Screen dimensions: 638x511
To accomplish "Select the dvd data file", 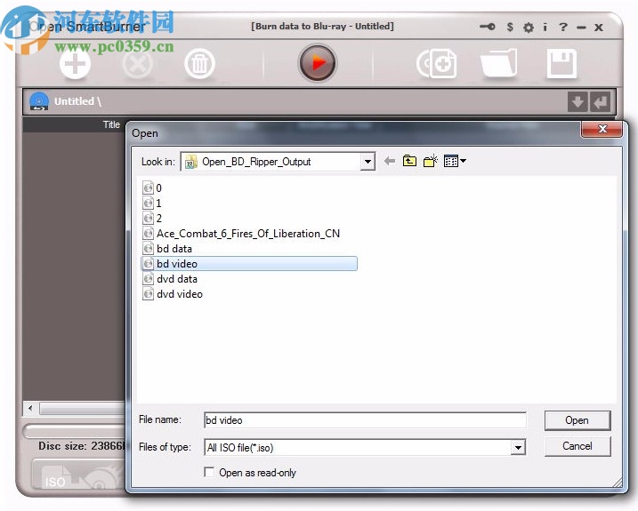I will (x=170, y=279).
